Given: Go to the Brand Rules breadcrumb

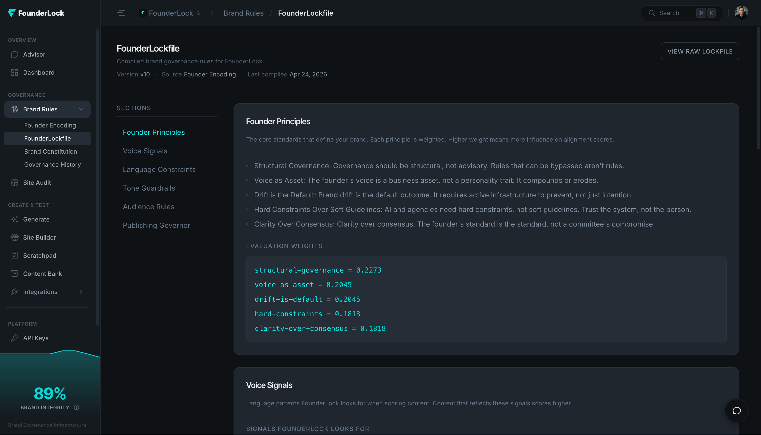Looking at the screenshot, I should [x=243, y=13].
